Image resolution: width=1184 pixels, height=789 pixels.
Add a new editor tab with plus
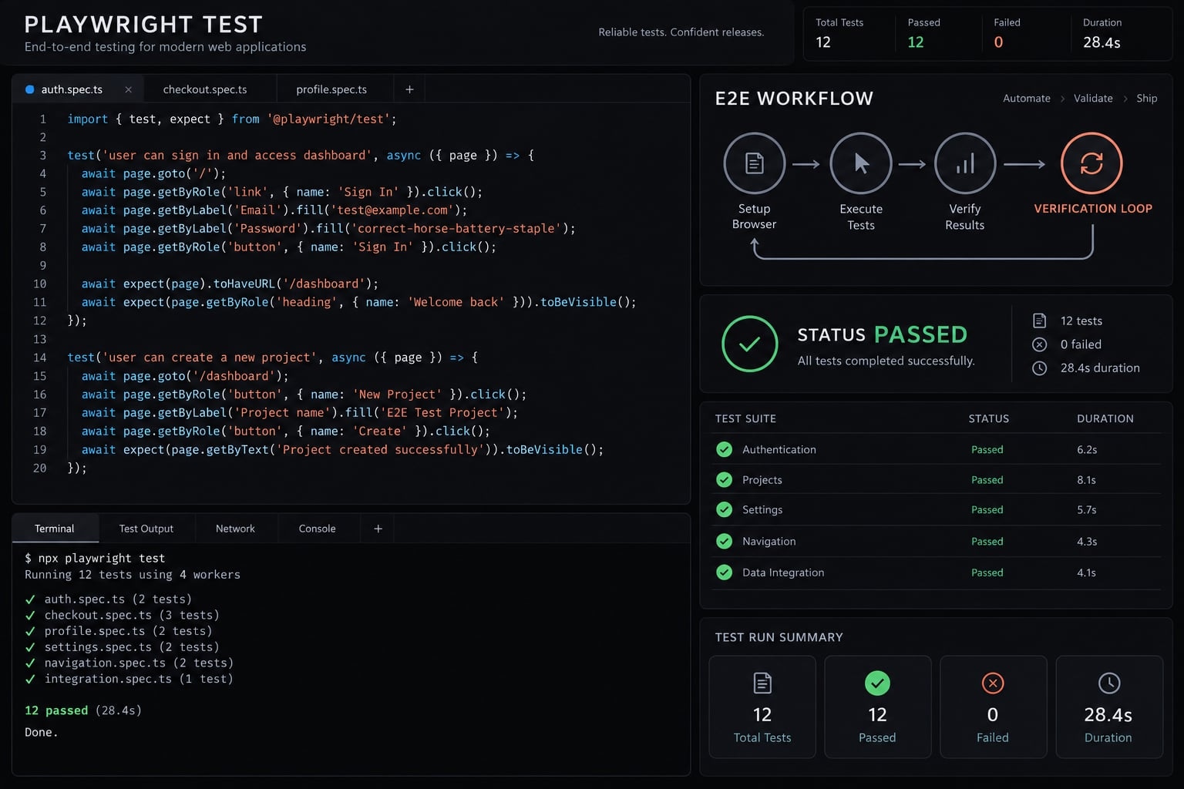pyautogui.click(x=409, y=89)
